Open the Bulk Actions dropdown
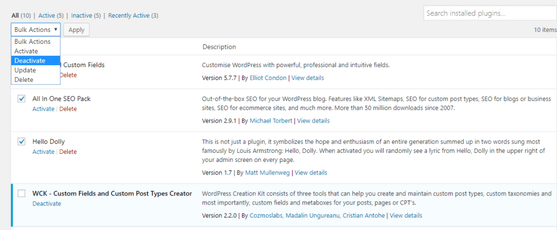 tap(36, 30)
